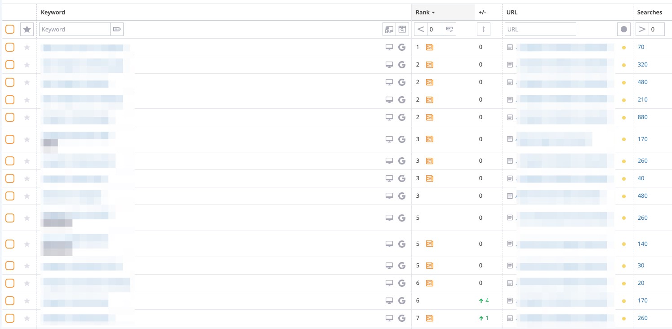Check the box for the 70 searches row
The image size is (672, 329).
click(10, 47)
